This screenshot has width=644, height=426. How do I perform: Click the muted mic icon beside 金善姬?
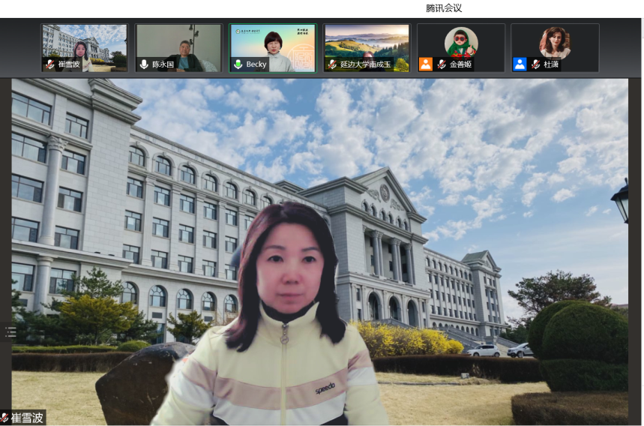click(x=442, y=64)
